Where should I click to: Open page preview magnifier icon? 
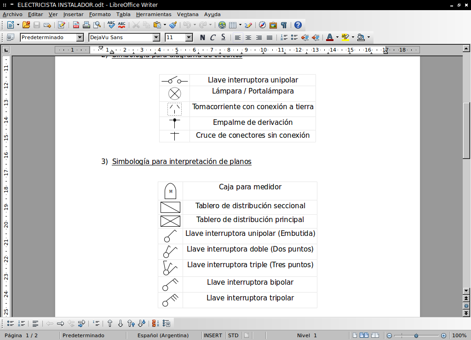pyautogui.click(x=97, y=25)
